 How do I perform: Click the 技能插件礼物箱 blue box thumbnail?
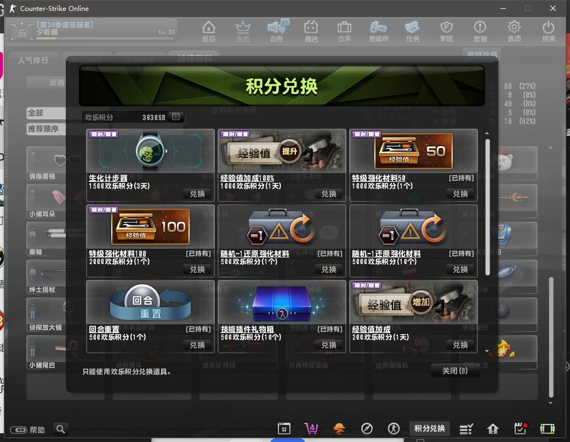pos(282,303)
